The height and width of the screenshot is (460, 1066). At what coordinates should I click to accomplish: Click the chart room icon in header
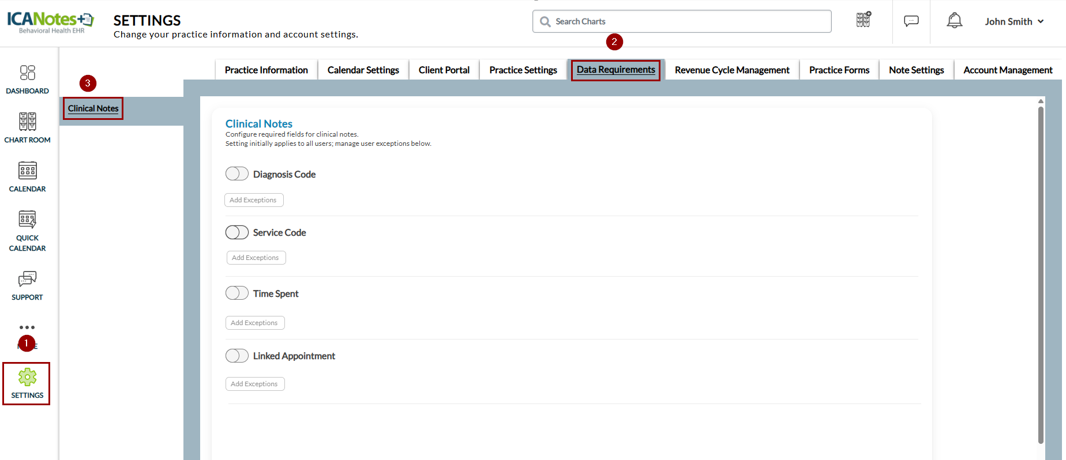863,20
